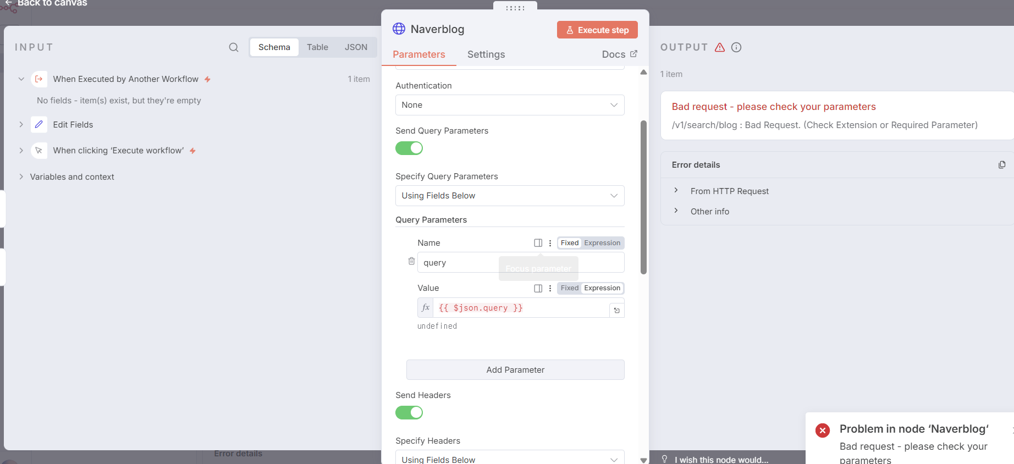Screen dimensions: 1014x464
Task: Switch to the Settings tab
Action: tap(486, 54)
